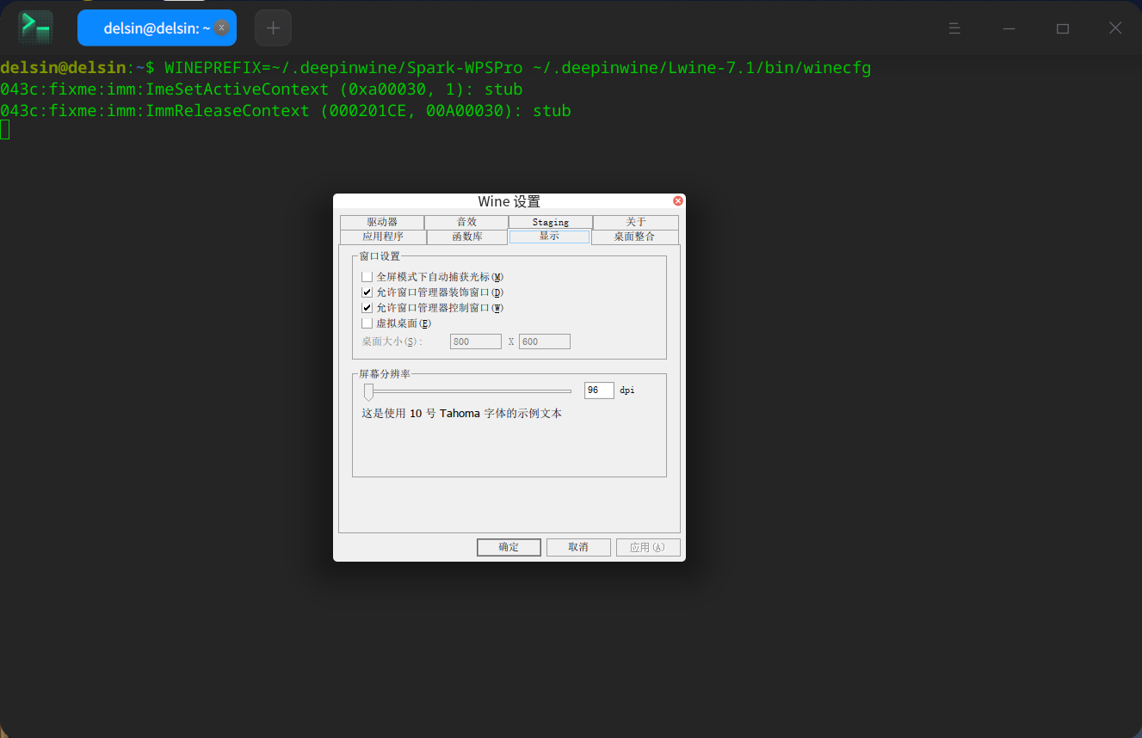Screen dimensions: 1142x738
Task: Switch to the 驱动器 (Drives) tab
Action: [x=383, y=221]
